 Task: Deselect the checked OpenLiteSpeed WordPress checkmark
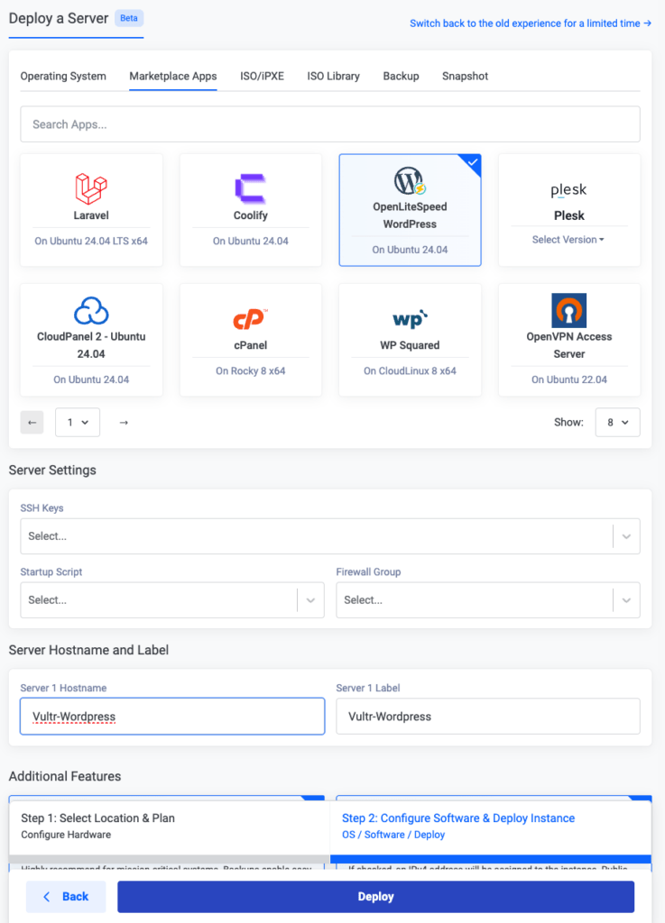[x=473, y=162]
